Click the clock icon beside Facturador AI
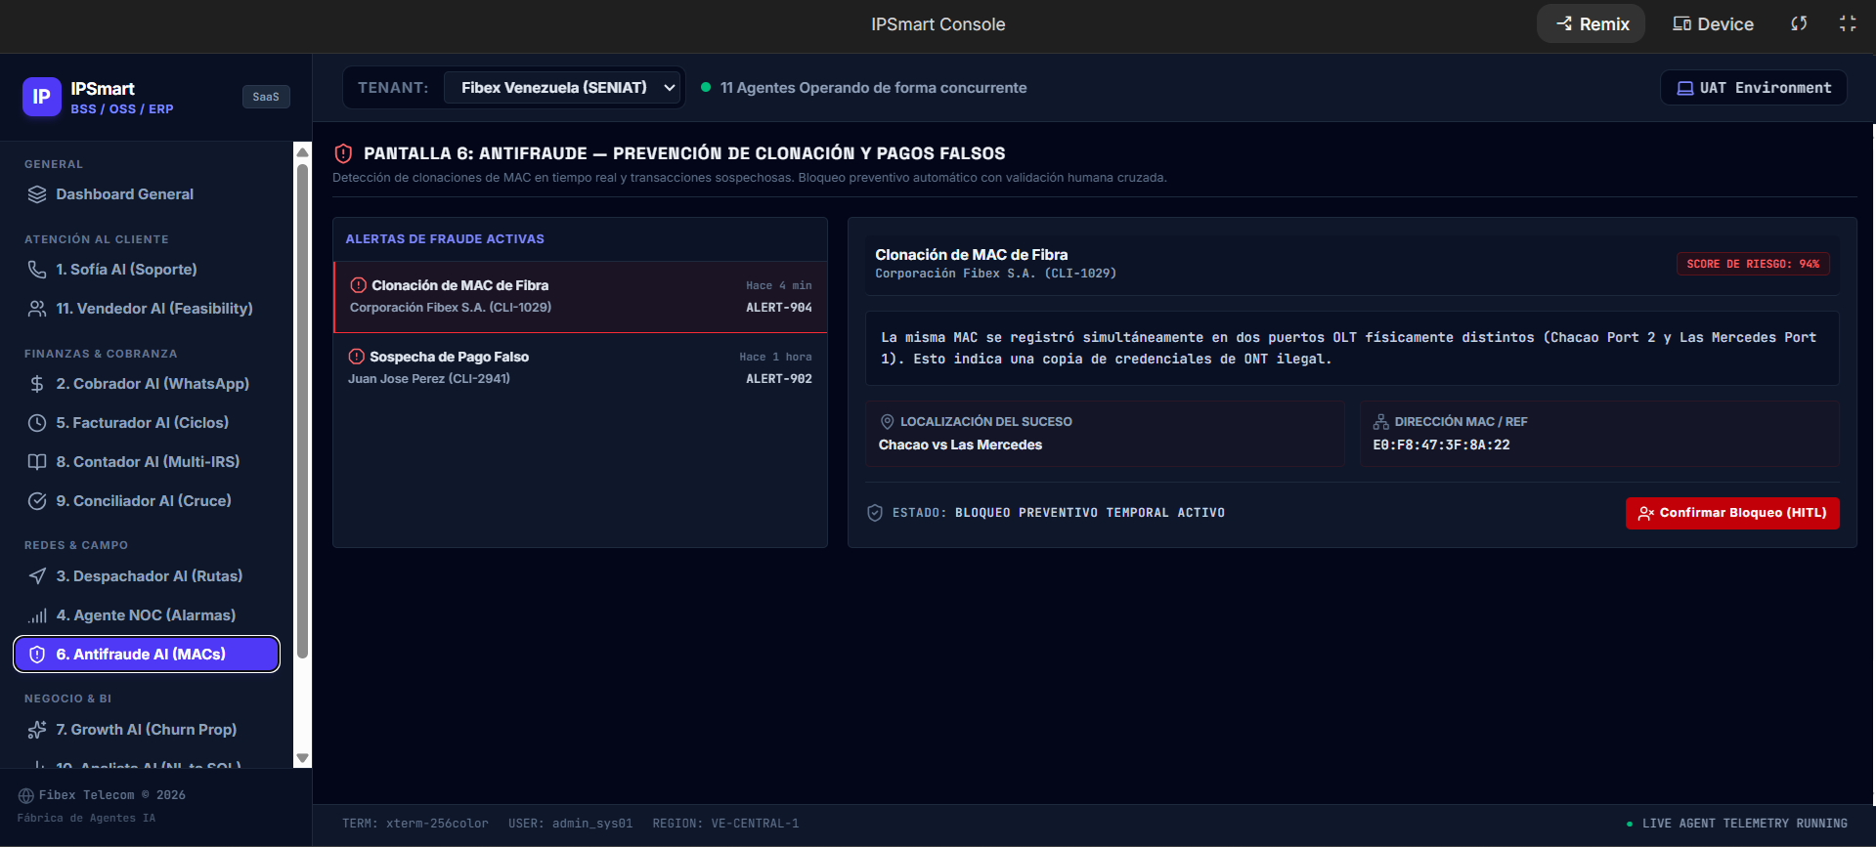Image resolution: width=1876 pixels, height=847 pixels. (37, 423)
